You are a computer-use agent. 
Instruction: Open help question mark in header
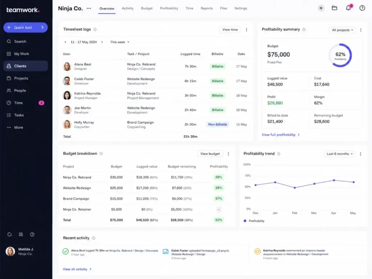coord(362,8)
